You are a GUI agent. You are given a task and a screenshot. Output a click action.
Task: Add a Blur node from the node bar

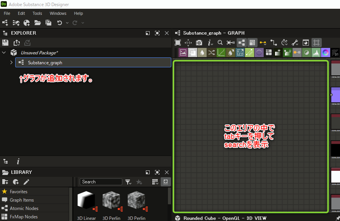[202, 52]
